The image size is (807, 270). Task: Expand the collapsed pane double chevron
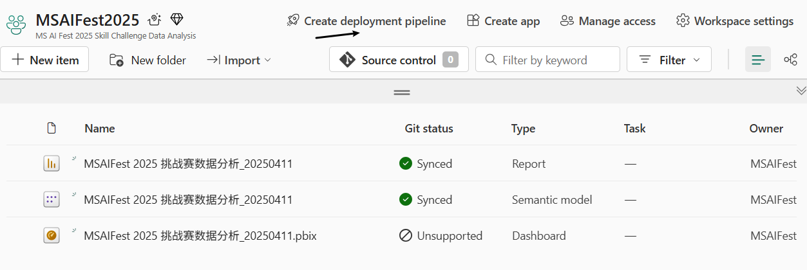tap(801, 91)
